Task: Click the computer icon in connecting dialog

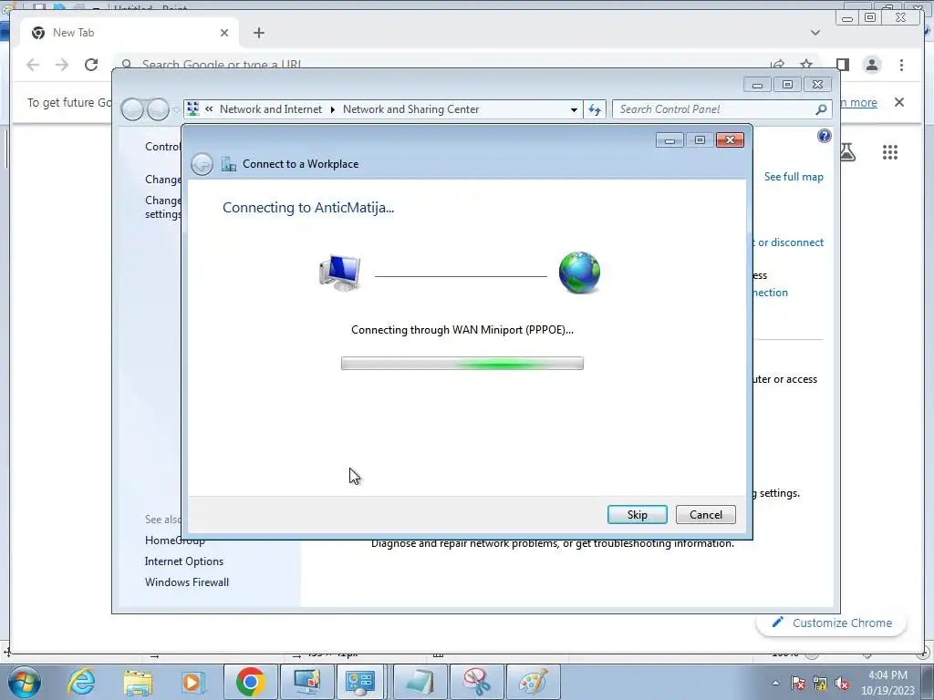Action: pos(340,273)
